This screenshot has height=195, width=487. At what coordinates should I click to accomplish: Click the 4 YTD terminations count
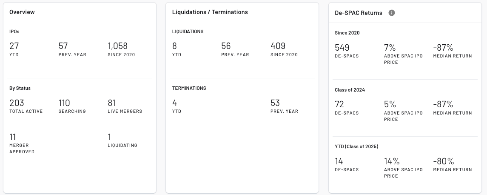(174, 103)
